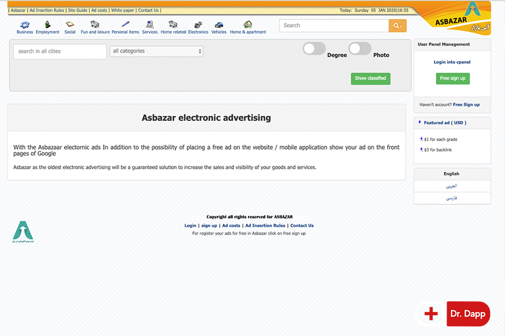The image size is (505, 336).
Task: Open the Home & apartment category icon
Action: tap(247, 25)
